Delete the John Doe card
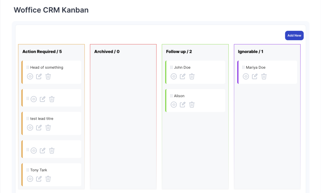 tap(192, 77)
